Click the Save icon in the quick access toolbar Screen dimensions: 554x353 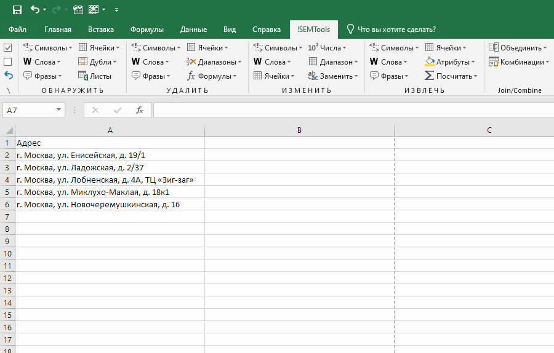(17, 10)
